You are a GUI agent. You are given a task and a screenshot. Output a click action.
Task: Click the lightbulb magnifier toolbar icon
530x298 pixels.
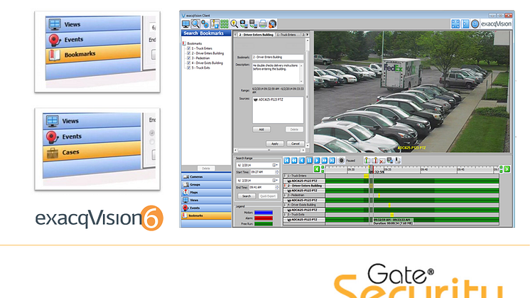coord(234,23)
